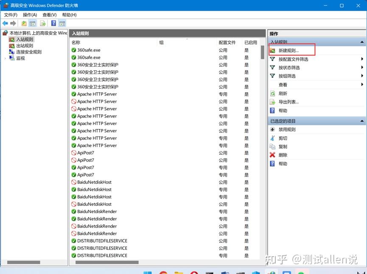Open the 帮助(H) menu
The width and height of the screenshot is (367, 274).
tap(69, 15)
